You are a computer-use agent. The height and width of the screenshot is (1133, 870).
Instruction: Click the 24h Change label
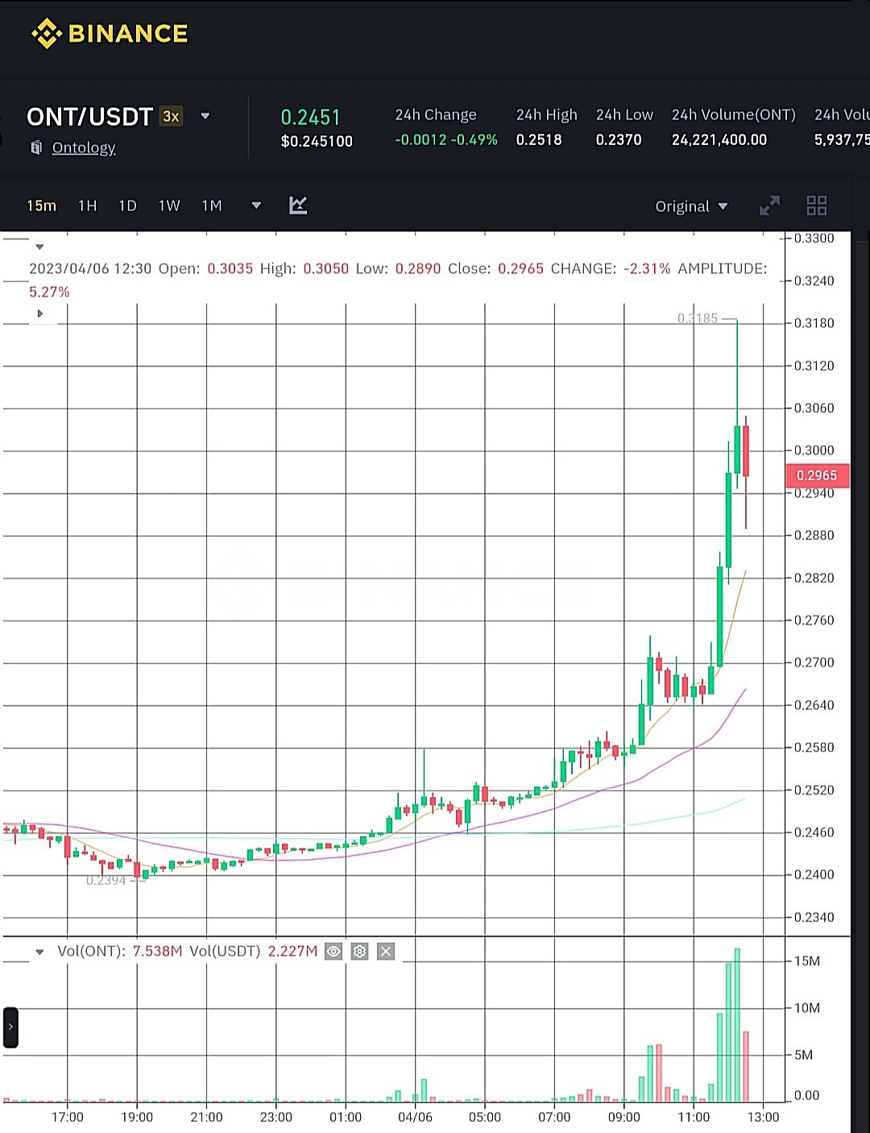click(x=436, y=115)
